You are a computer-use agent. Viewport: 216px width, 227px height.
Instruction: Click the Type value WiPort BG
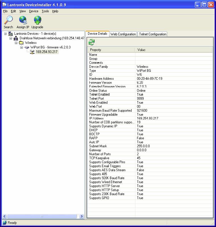[x=144, y=71]
